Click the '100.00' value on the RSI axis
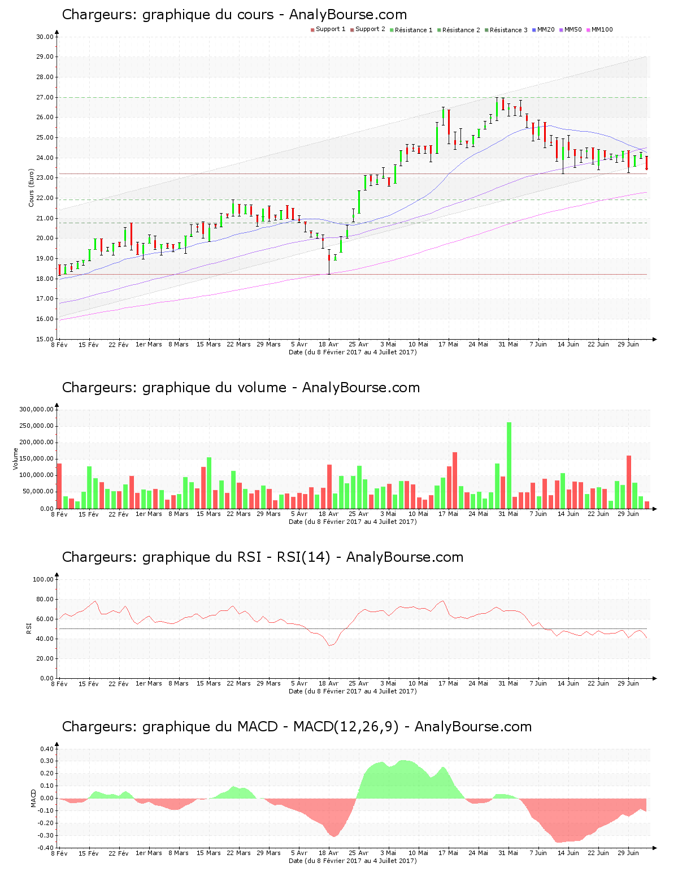This screenshot has width=678, height=876. [x=44, y=579]
